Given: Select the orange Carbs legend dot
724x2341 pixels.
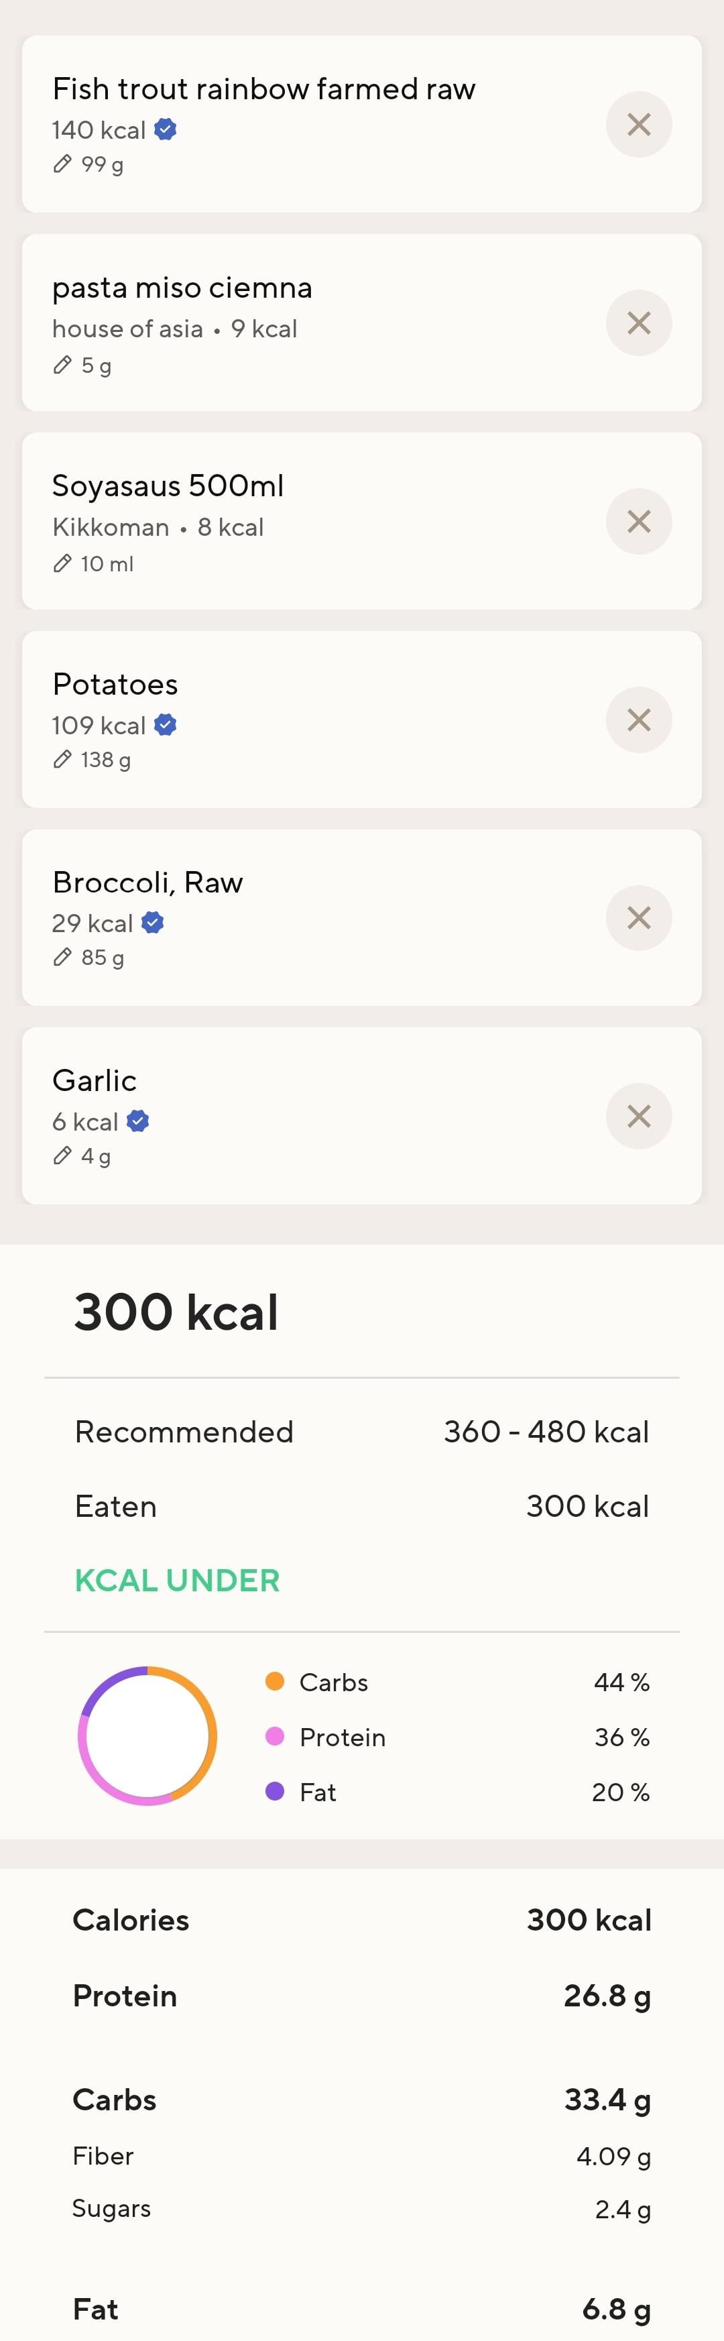Looking at the screenshot, I should [274, 1681].
